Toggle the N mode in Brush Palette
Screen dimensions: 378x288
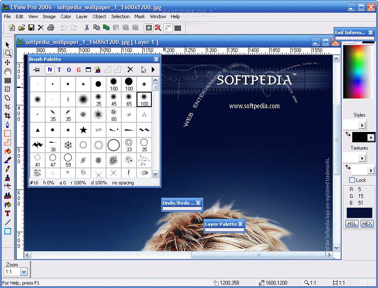point(49,70)
